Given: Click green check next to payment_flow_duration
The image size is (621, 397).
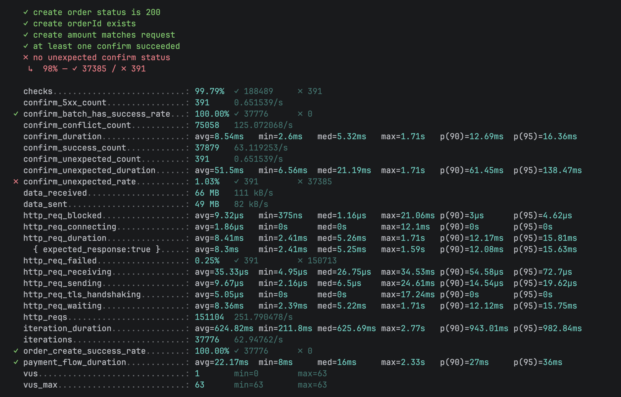Looking at the screenshot, I should tap(16, 362).
